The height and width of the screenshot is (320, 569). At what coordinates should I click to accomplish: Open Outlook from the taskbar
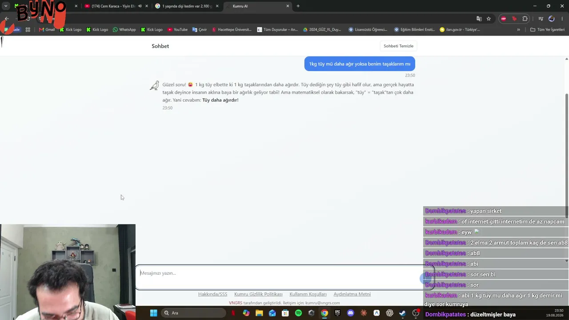[x=272, y=313]
